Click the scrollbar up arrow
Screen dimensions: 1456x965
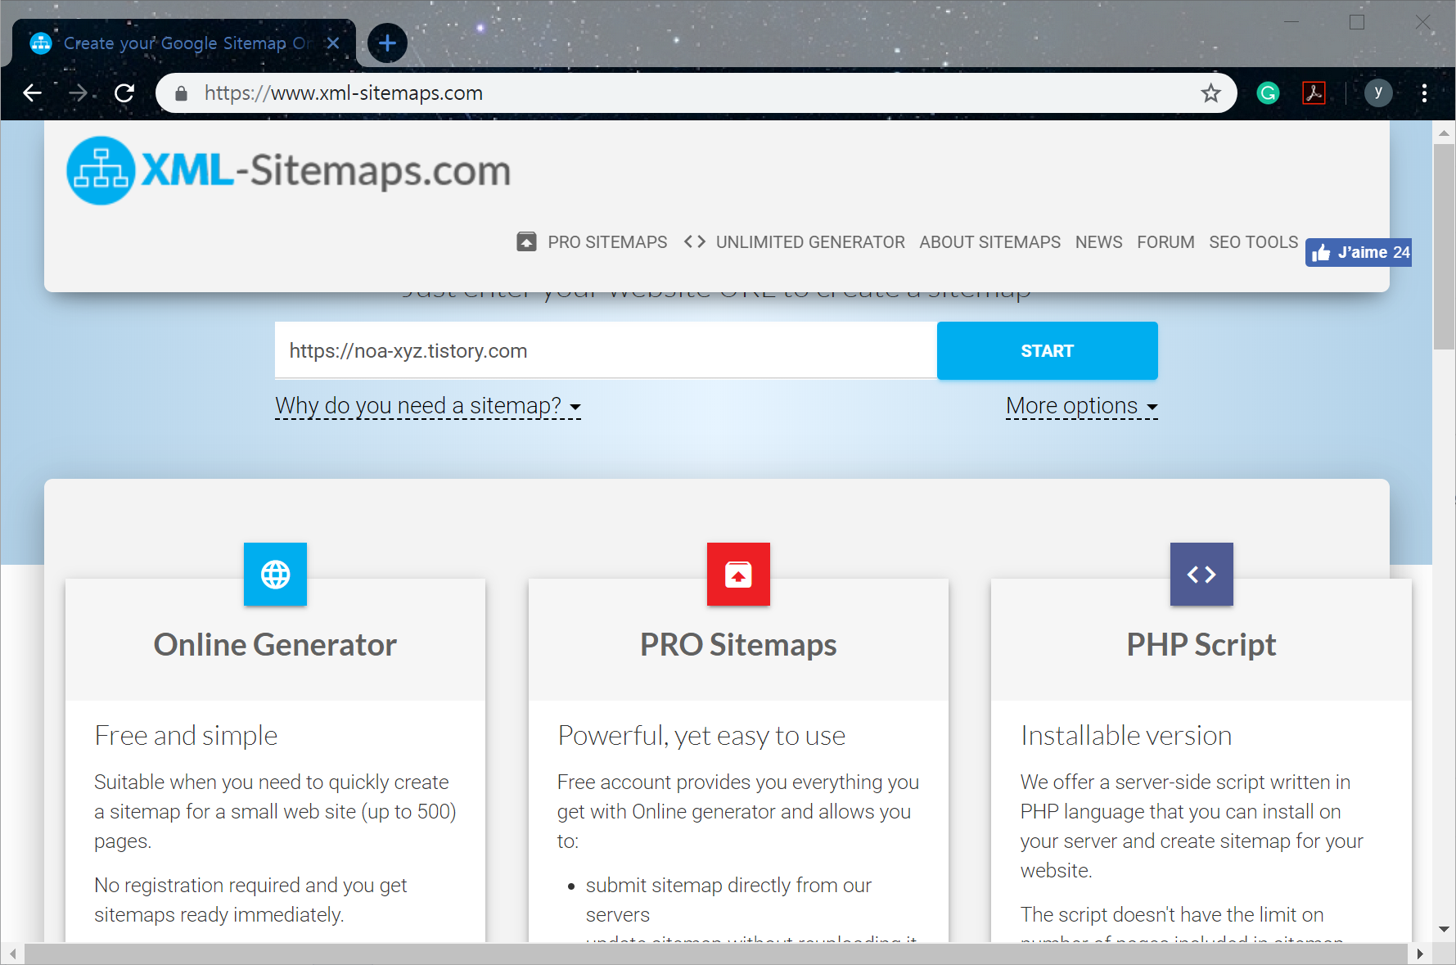coord(1444,132)
